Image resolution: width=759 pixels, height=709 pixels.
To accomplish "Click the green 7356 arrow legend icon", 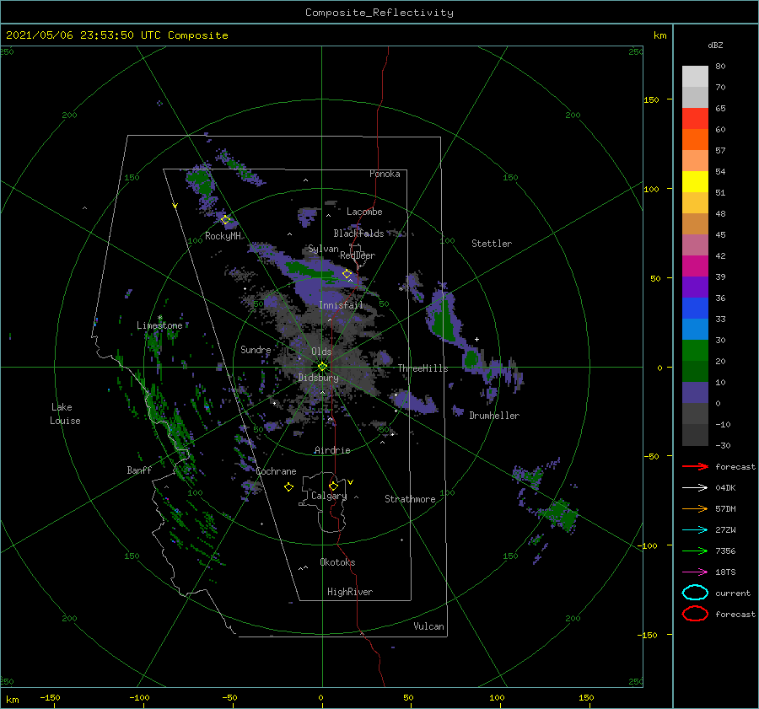I will (x=695, y=551).
